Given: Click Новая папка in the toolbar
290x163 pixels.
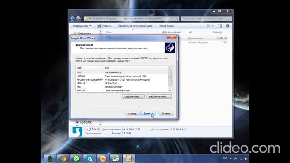Looking at the screenshot, I should point(166,26).
